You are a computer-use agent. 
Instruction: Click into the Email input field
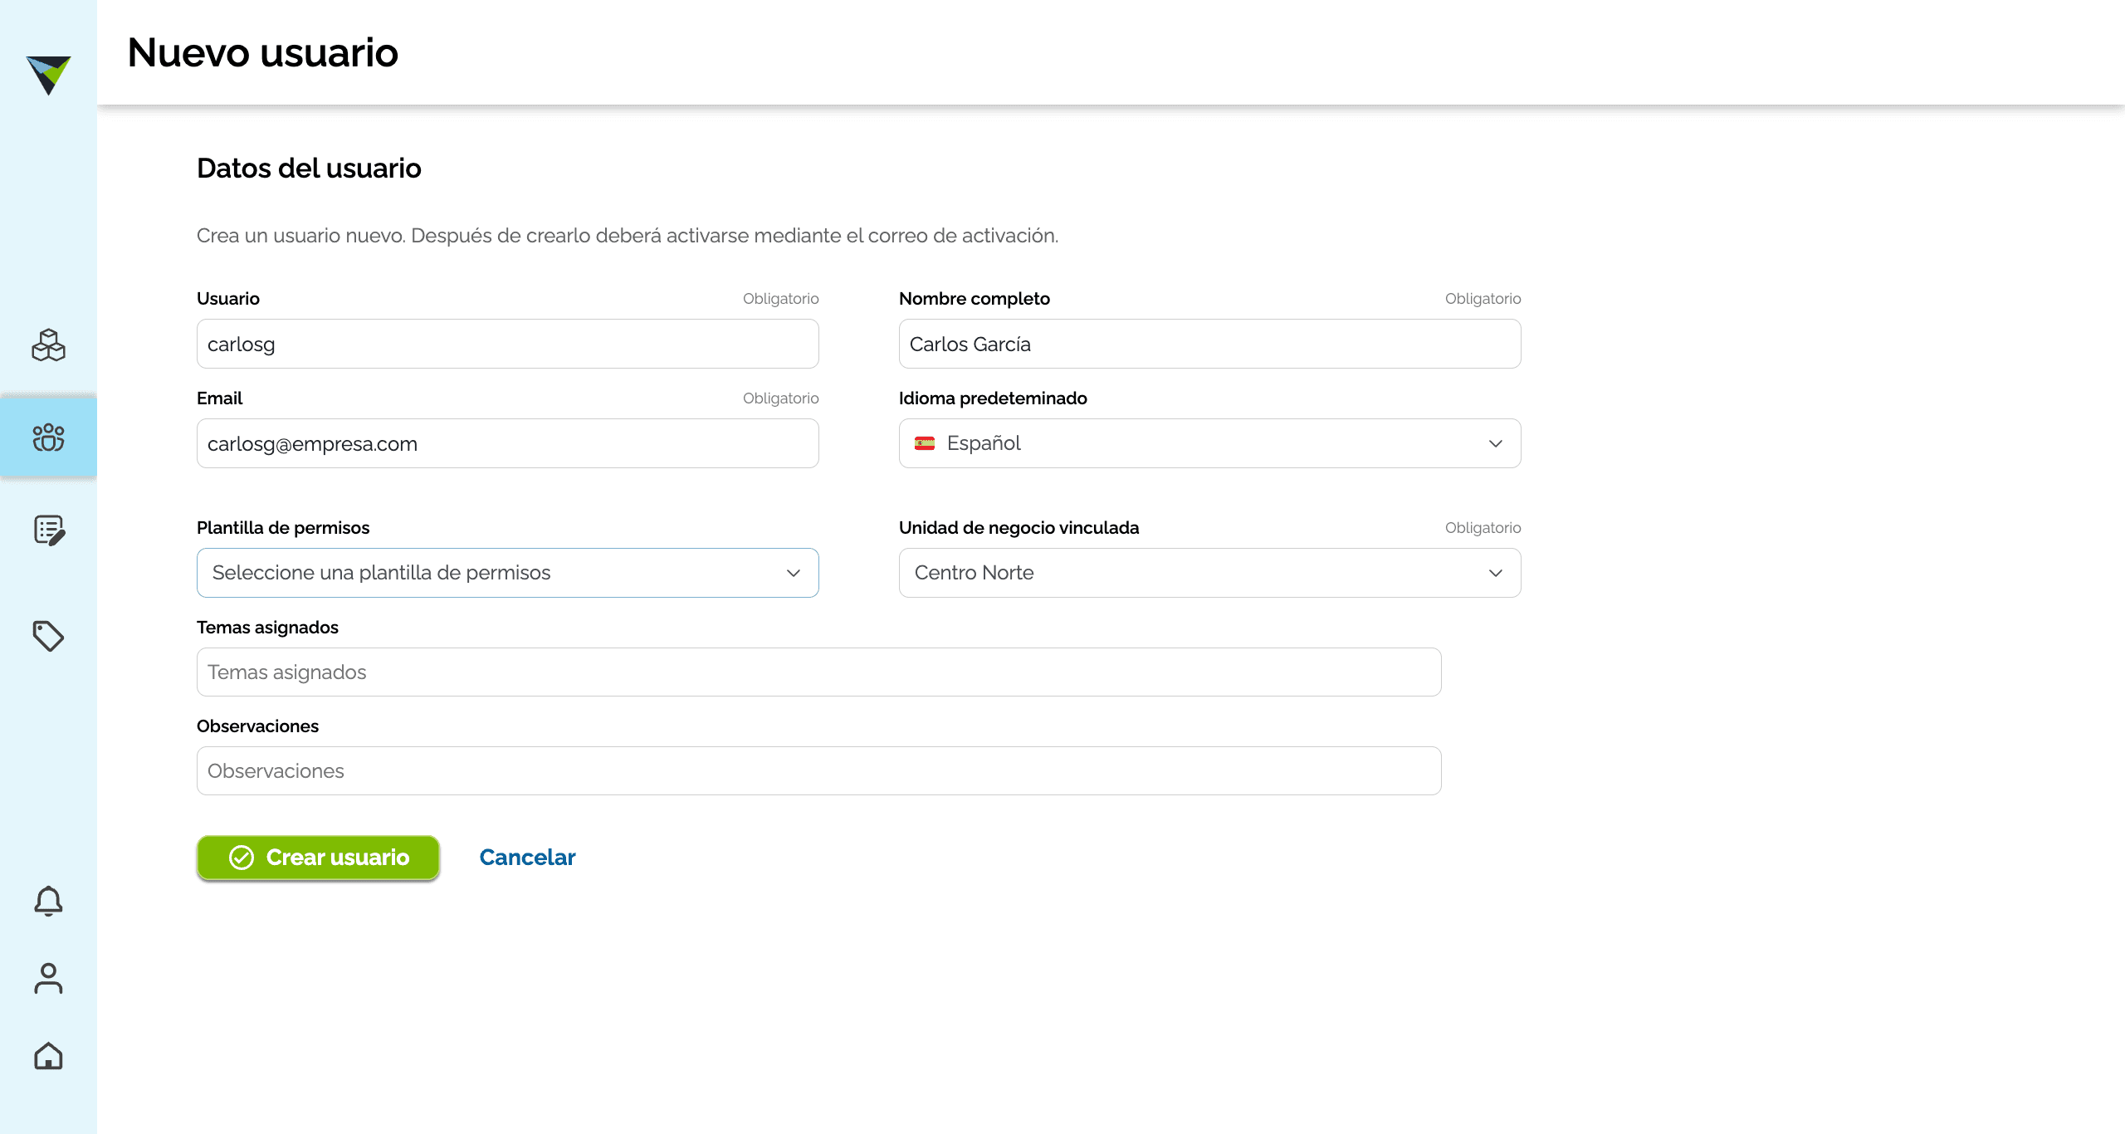(507, 443)
